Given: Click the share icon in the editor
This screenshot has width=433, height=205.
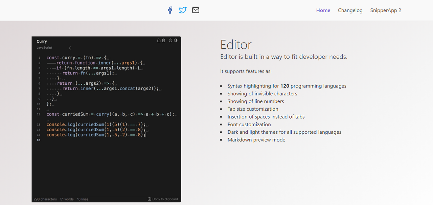Looking at the screenshot, I should coord(159,40).
